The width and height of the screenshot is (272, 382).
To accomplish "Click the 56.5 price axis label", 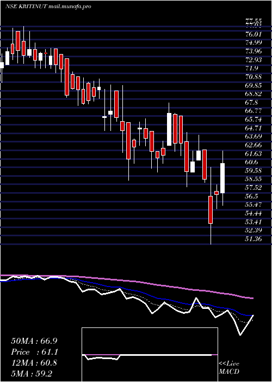I will (251, 196).
